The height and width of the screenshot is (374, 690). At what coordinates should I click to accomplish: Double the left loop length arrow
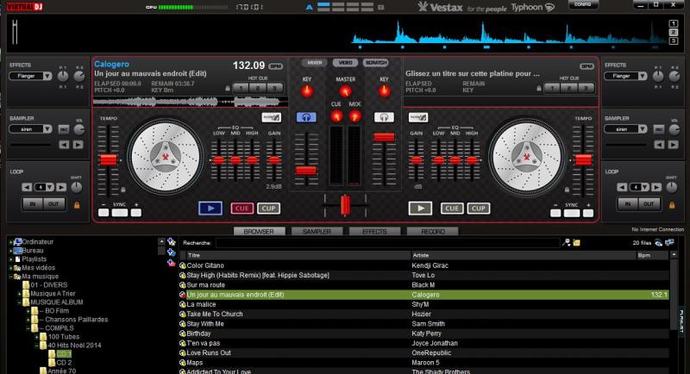pyautogui.click(x=61, y=187)
